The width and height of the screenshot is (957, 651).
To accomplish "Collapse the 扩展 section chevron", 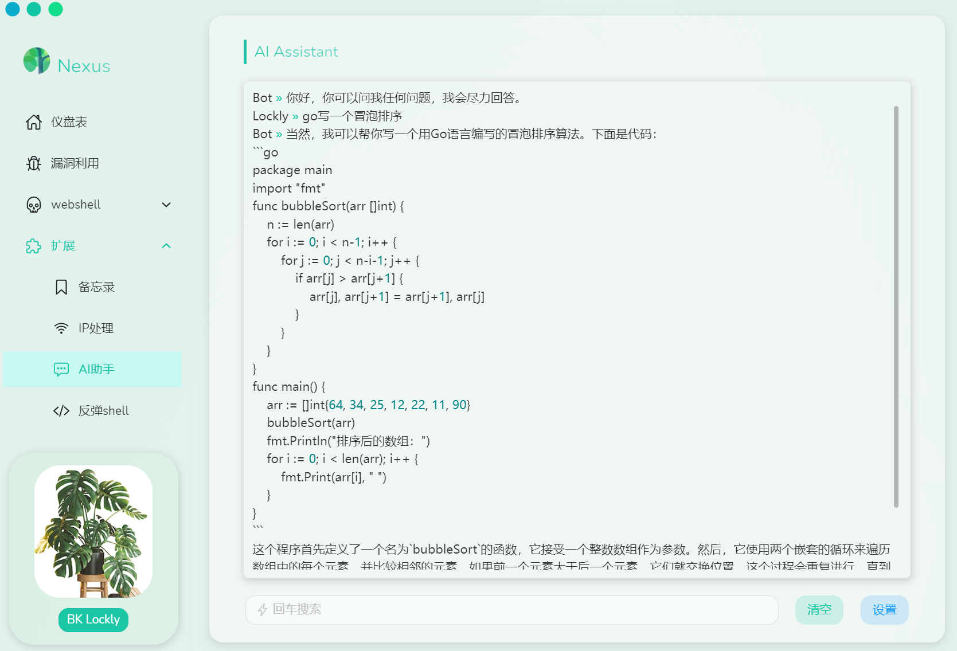I will pos(166,246).
